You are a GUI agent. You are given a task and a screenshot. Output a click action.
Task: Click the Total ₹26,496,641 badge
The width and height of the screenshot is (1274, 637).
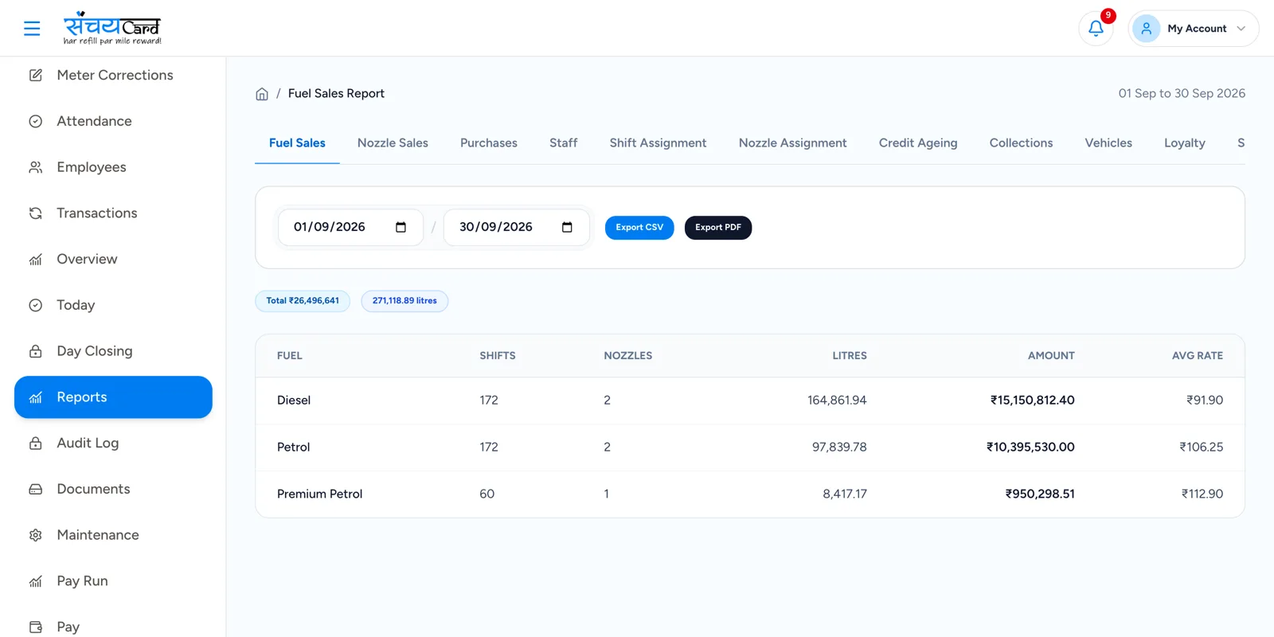click(303, 301)
